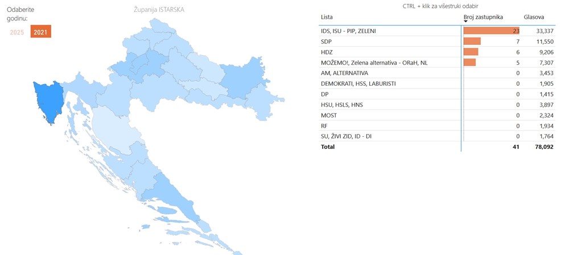The height and width of the screenshot is (255, 569).
Task: Select the SDP list row
Action: pos(326,41)
